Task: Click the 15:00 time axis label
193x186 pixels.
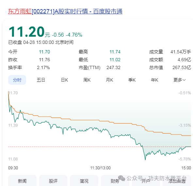Action: click(186, 168)
